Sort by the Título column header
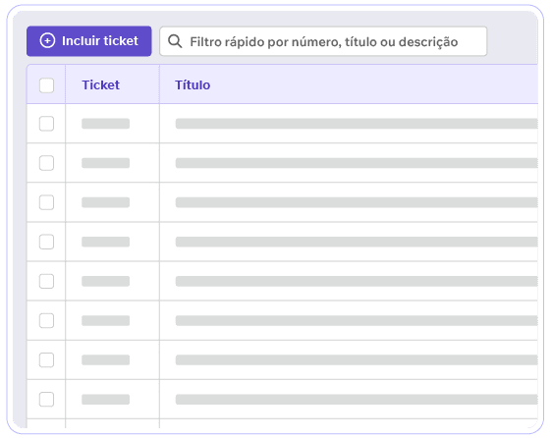551x438 pixels. pyautogui.click(x=193, y=85)
